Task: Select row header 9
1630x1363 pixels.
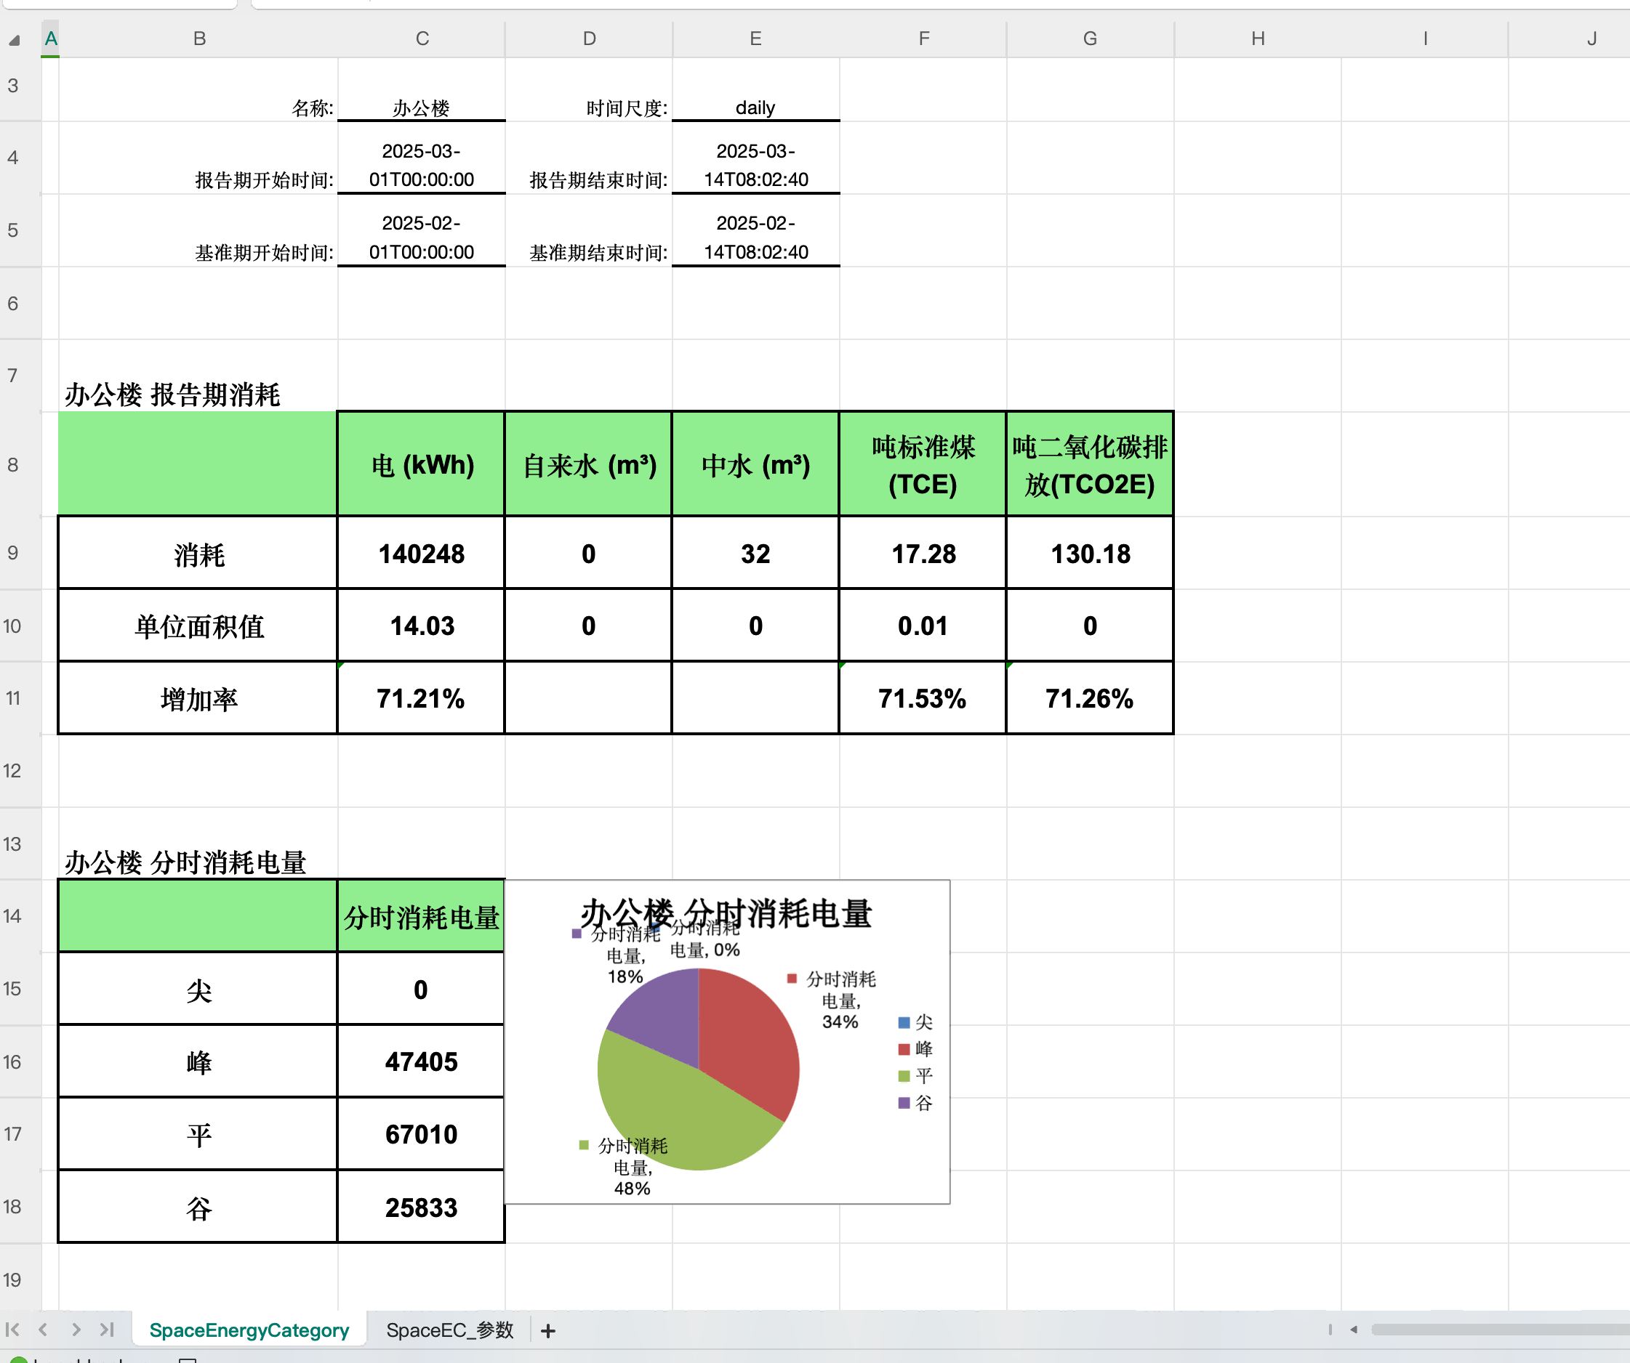Action: pyautogui.click(x=12, y=553)
